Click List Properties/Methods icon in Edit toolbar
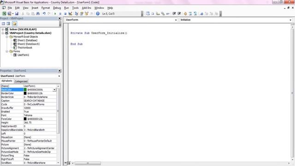295x166 pixels. [x=147, y=13]
